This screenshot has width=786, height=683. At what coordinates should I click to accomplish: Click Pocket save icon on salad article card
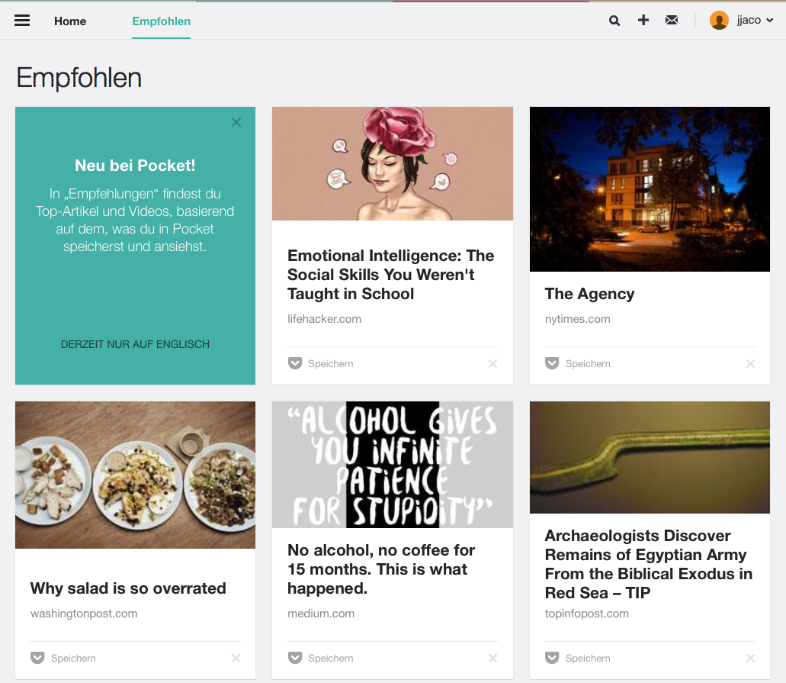pyautogui.click(x=37, y=658)
